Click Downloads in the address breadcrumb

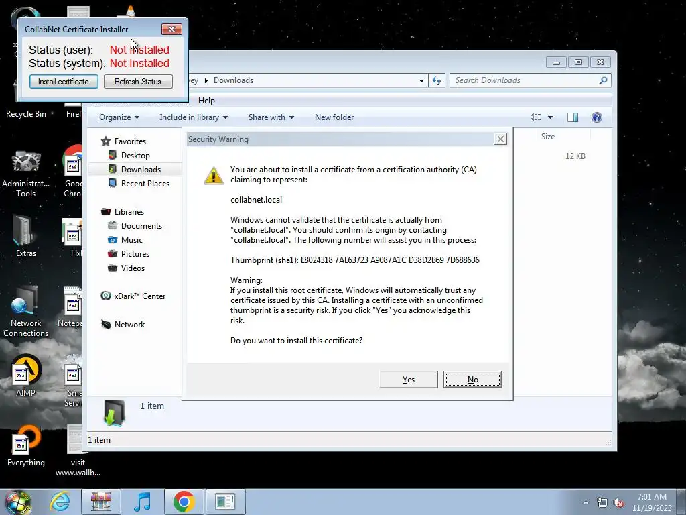[x=233, y=80]
